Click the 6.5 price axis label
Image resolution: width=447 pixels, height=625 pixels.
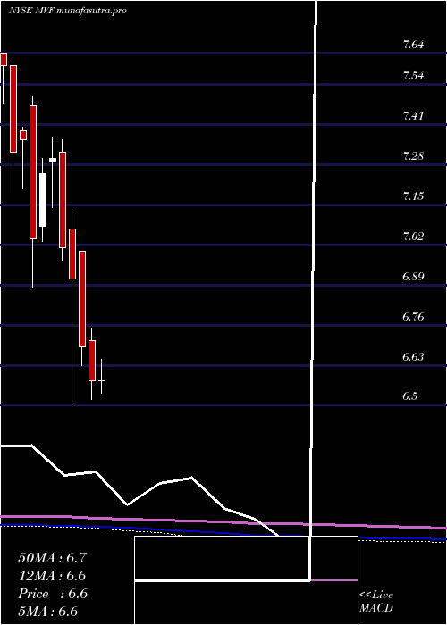410,396
